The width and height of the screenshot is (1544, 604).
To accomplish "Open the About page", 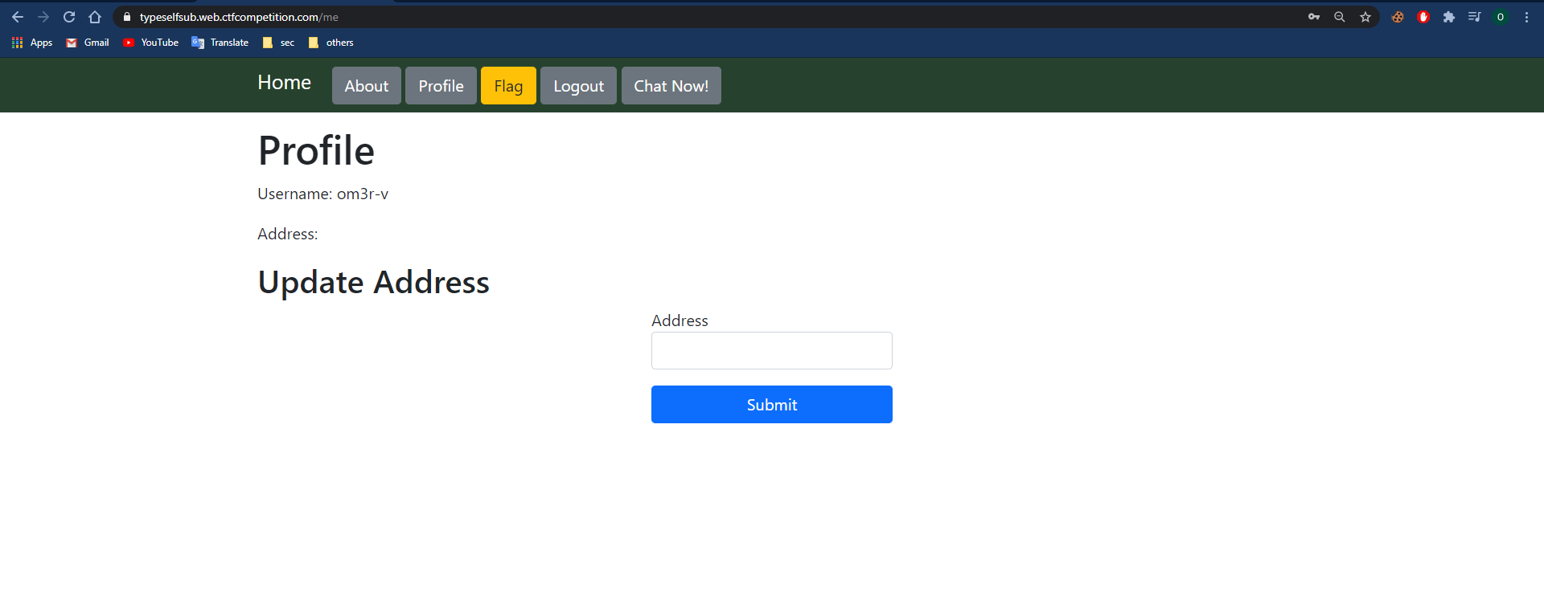I will [367, 86].
